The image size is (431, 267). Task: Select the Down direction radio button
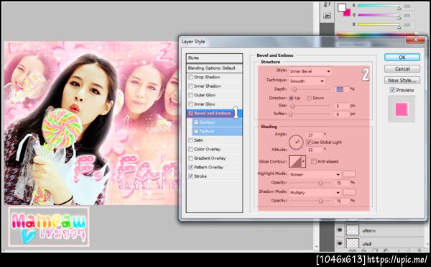(309, 98)
